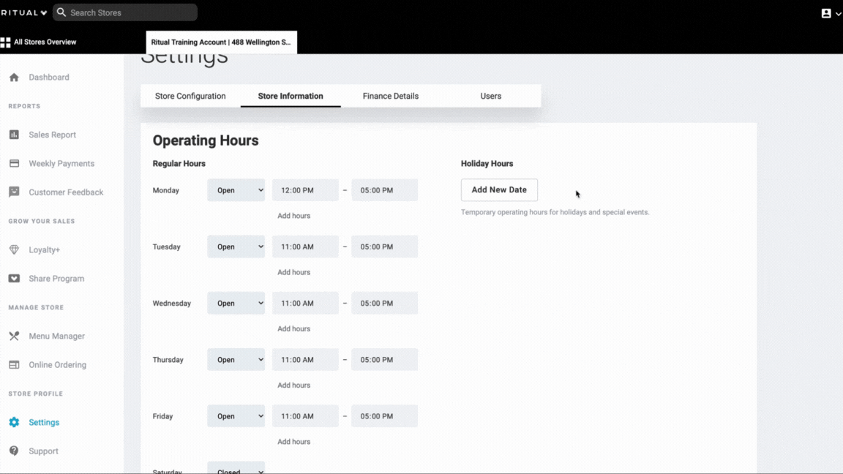Click the Share Program heart icon
This screenshot has width=843, height=474.
point(14,279)
